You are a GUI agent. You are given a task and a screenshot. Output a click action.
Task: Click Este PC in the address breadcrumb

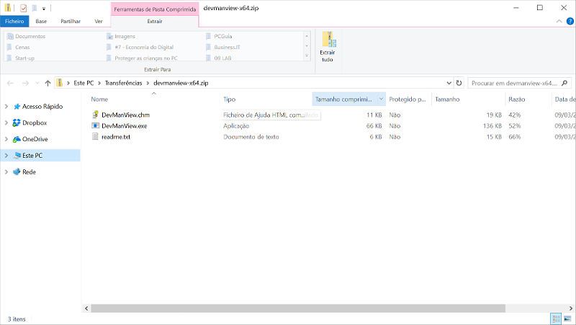coord(84,83)
